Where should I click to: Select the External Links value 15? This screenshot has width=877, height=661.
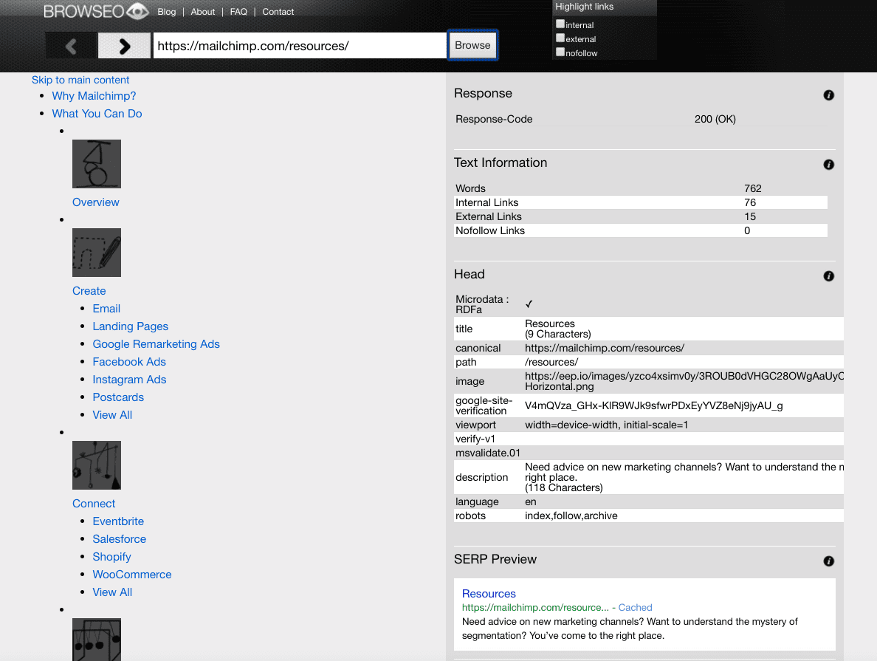pyautogui.click(x=750, y=216)
